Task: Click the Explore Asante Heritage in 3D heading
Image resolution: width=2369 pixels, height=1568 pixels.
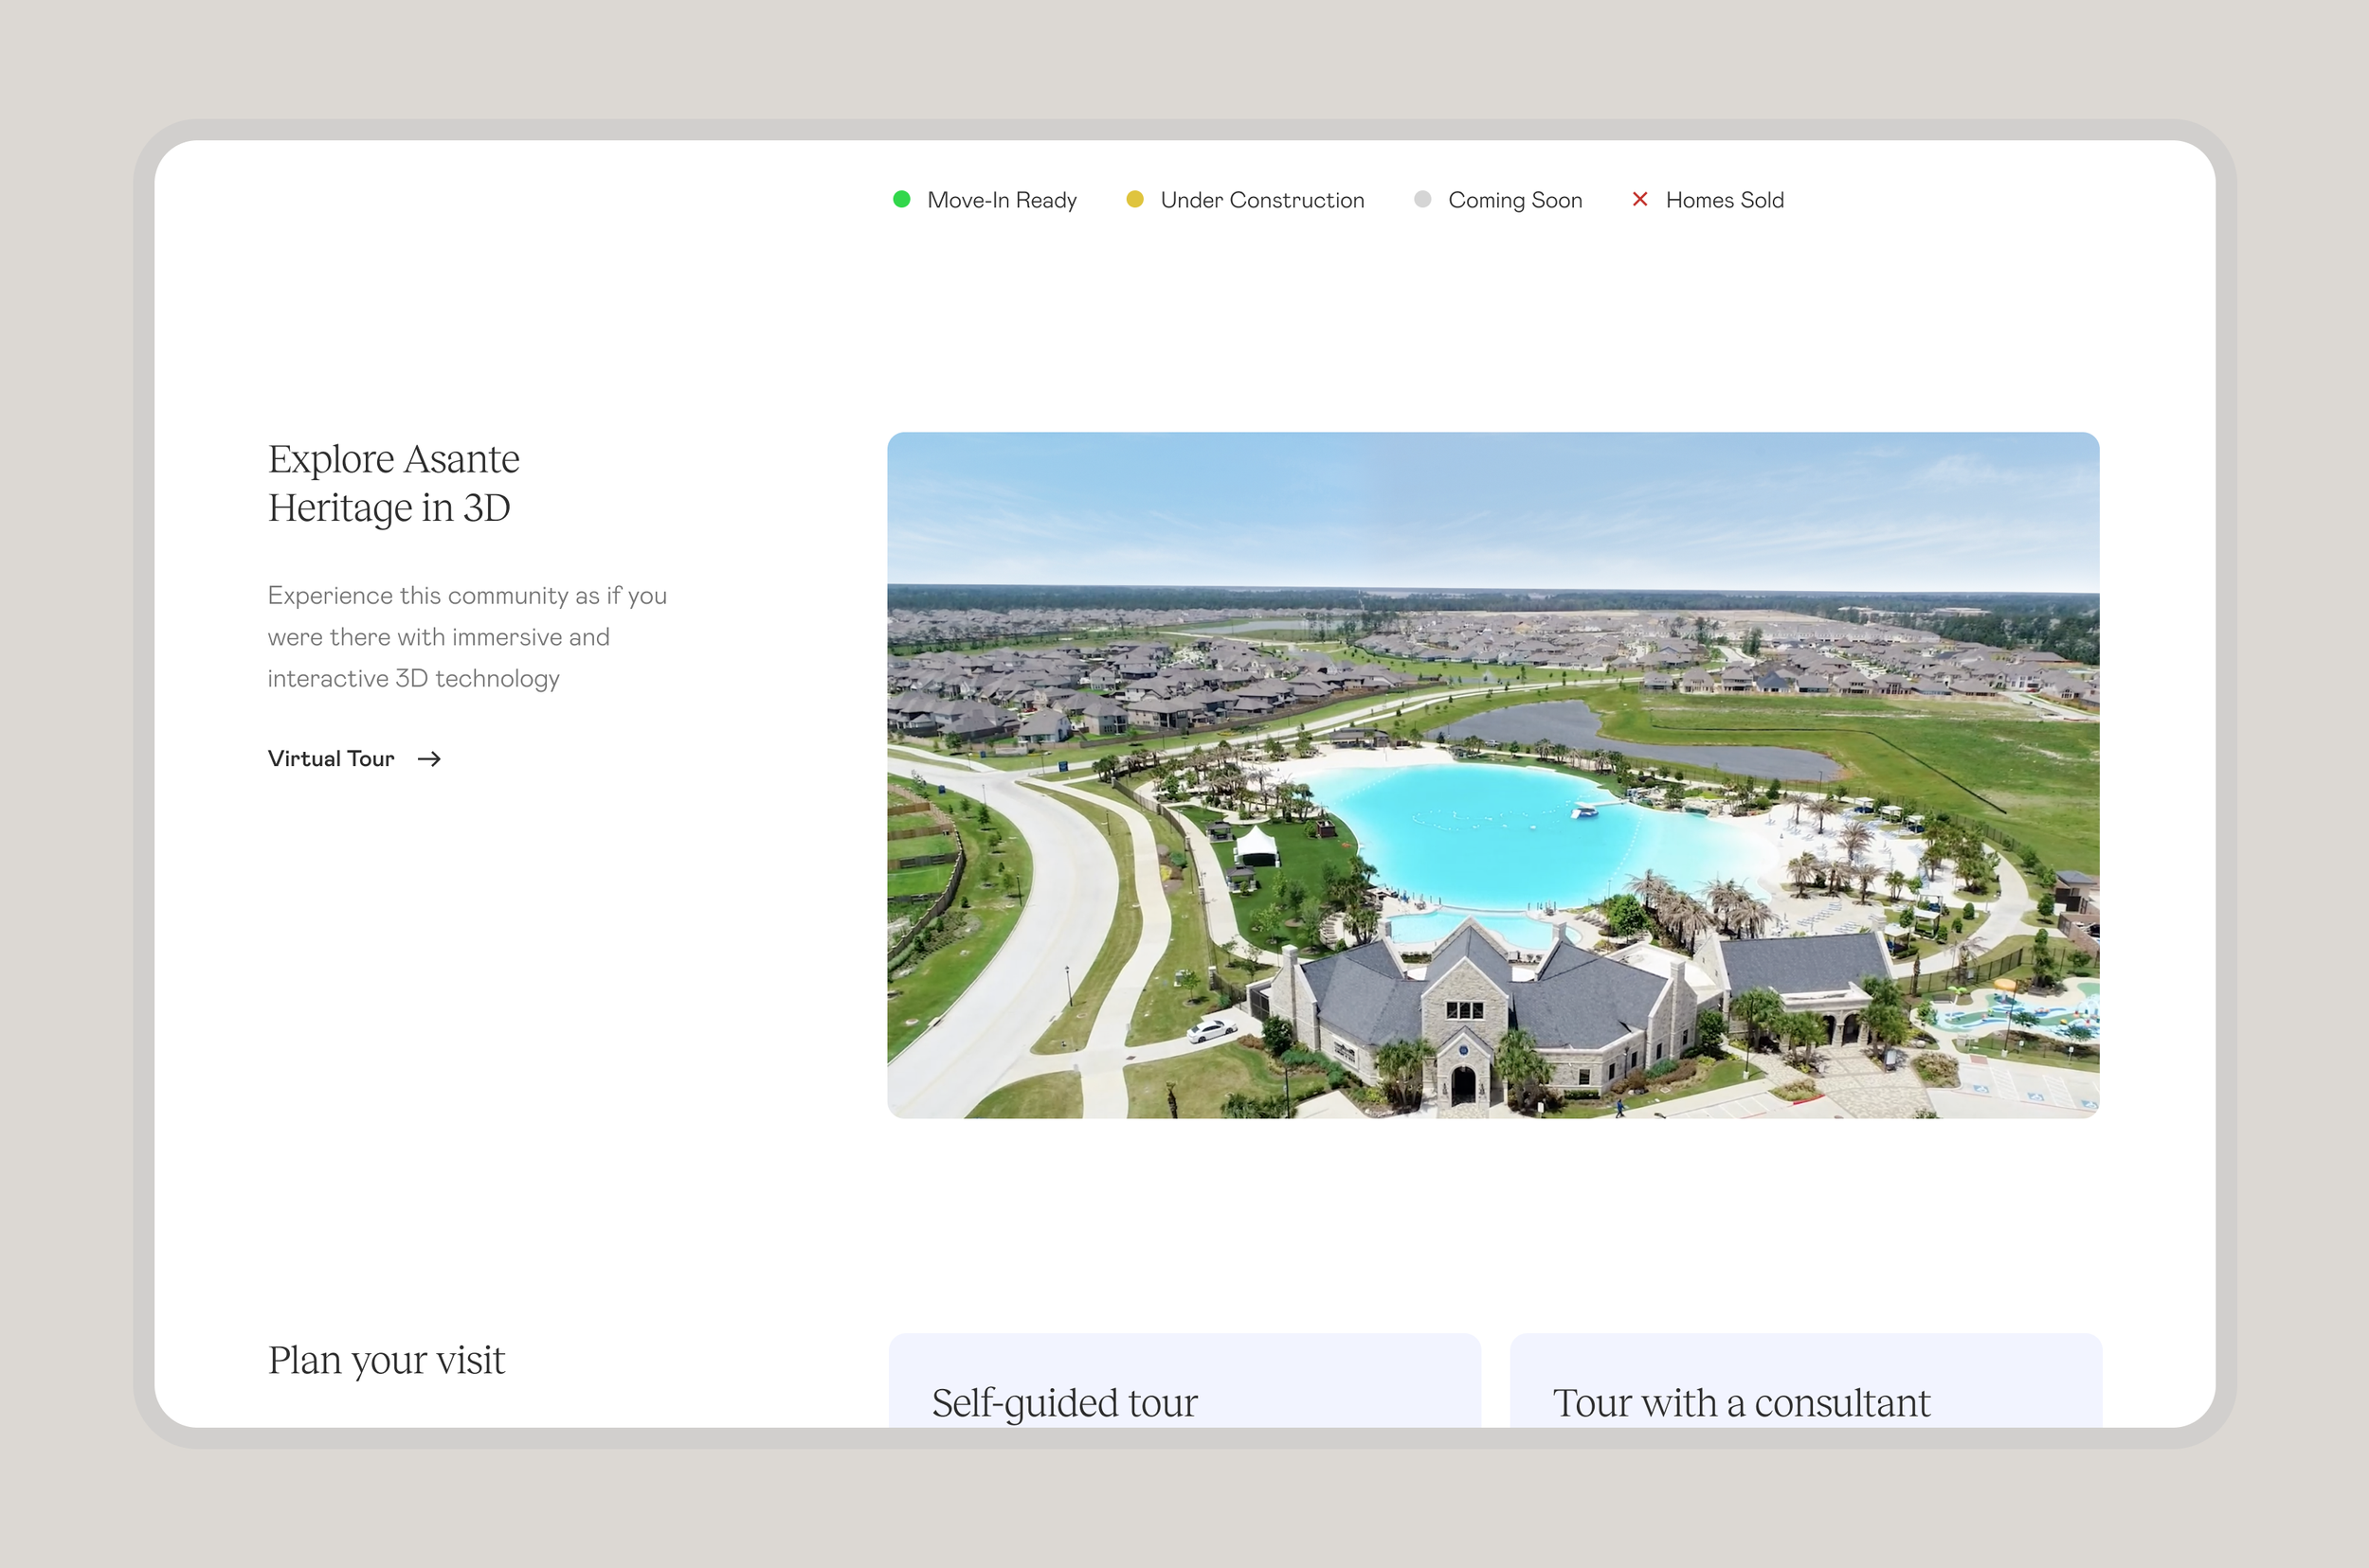Action: click(x=393, y=483)
